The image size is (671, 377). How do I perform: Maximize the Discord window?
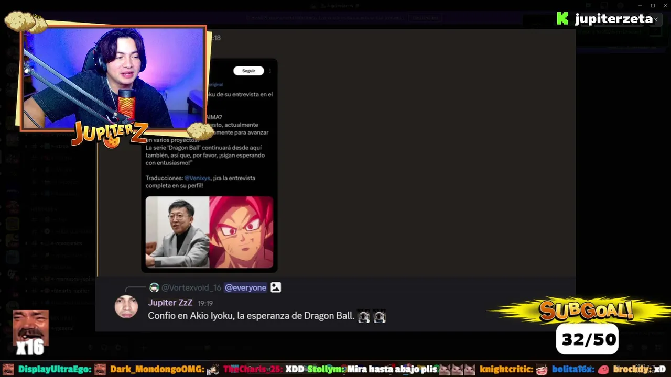653,6
